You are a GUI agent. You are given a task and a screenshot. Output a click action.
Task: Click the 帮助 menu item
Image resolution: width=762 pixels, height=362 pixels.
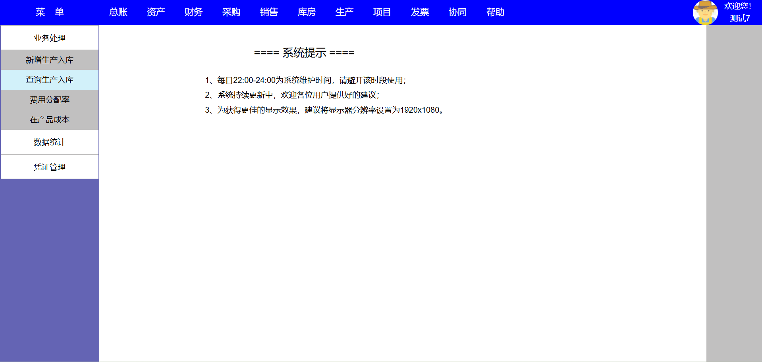pyautogui.click(x=495, y=12)
